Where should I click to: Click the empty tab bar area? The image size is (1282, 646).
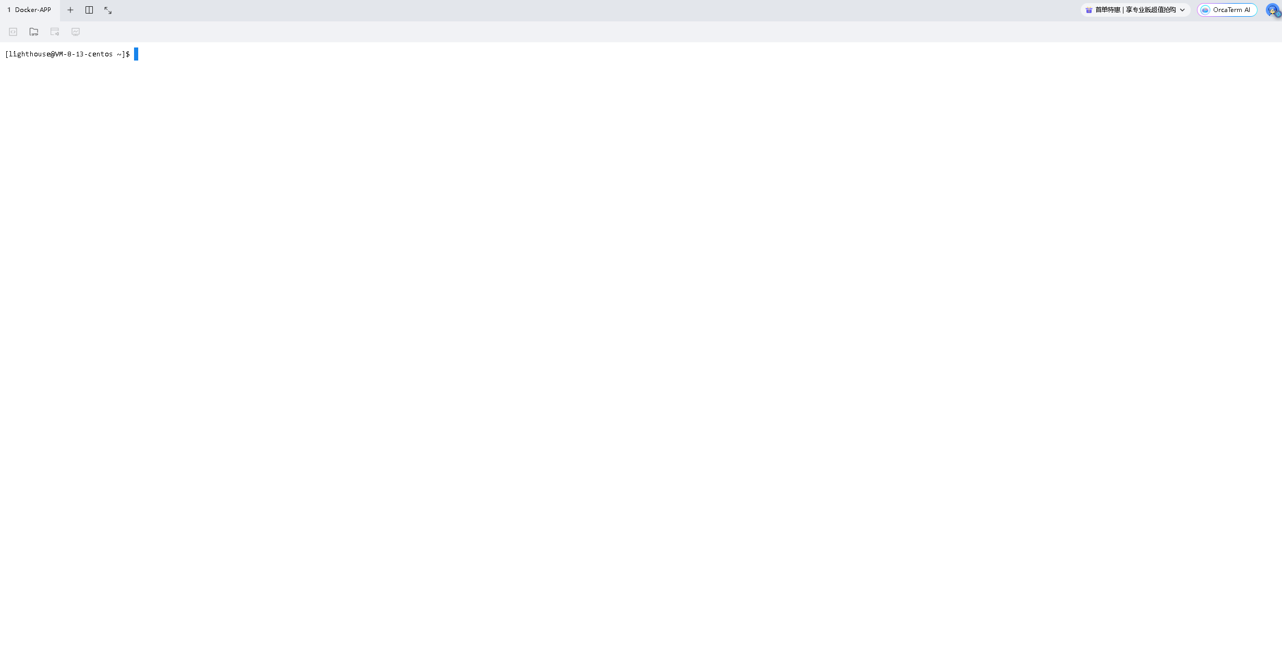tap(595, 10)
